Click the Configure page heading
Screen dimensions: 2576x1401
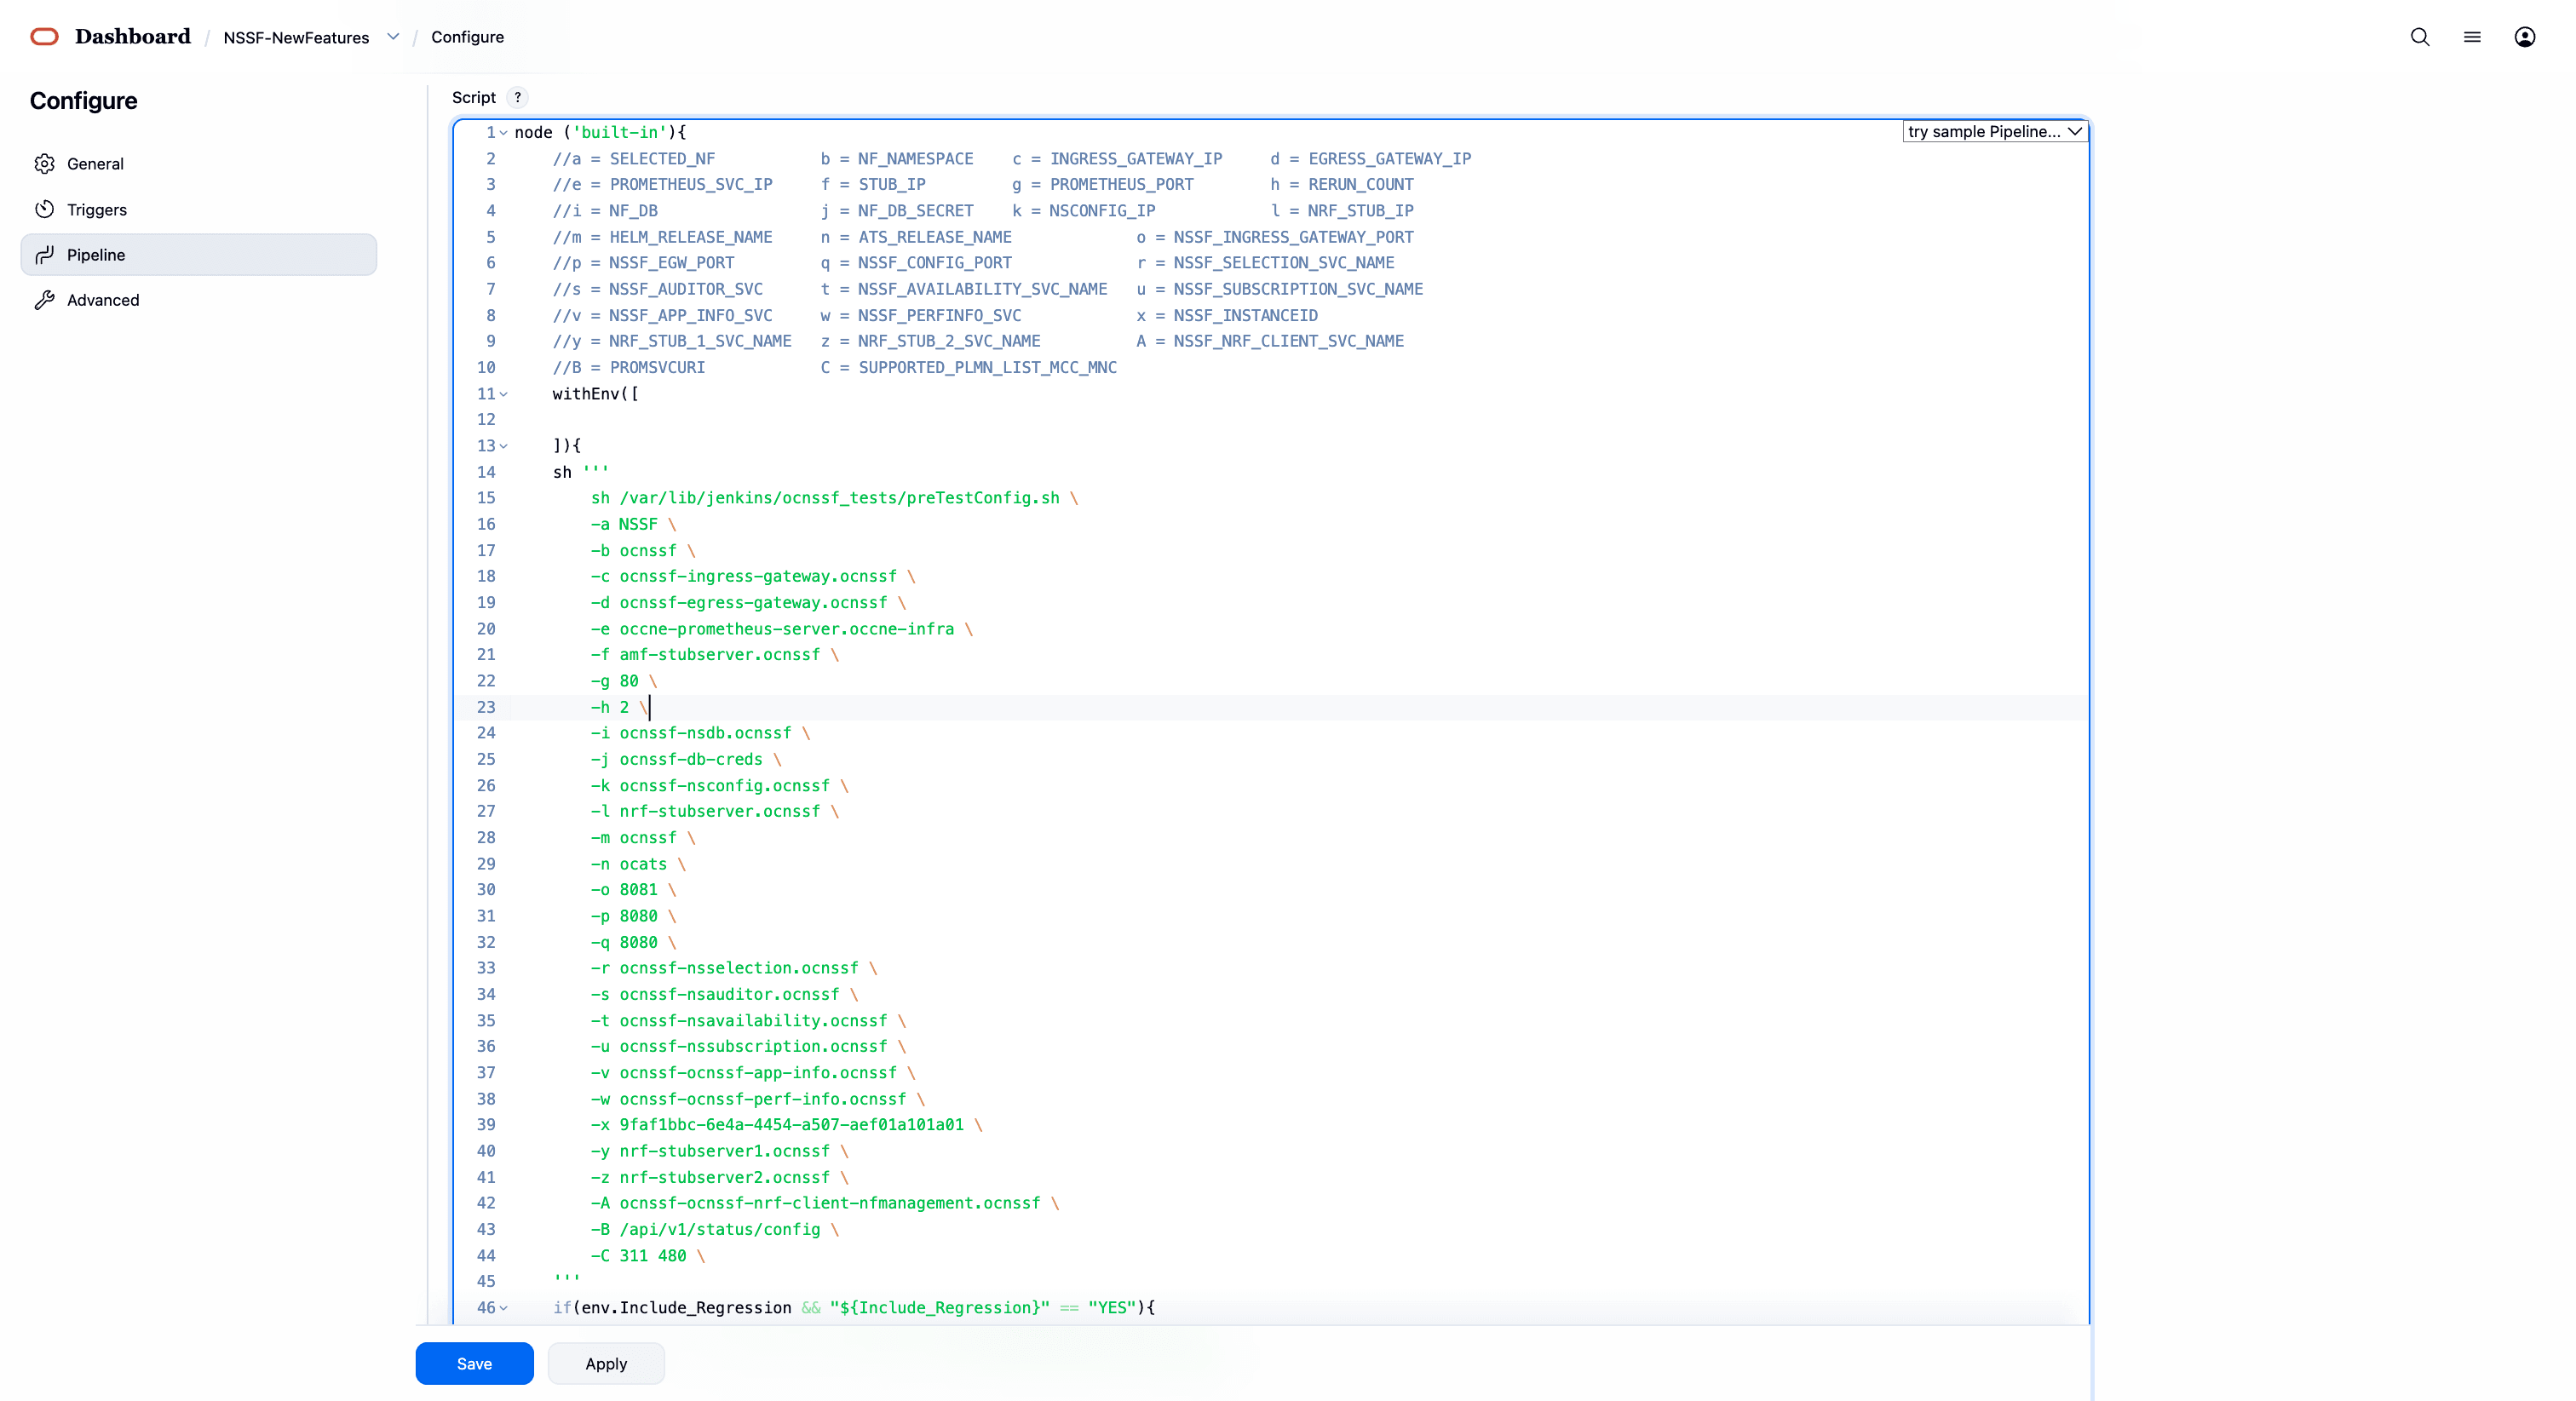pos(84,101)
